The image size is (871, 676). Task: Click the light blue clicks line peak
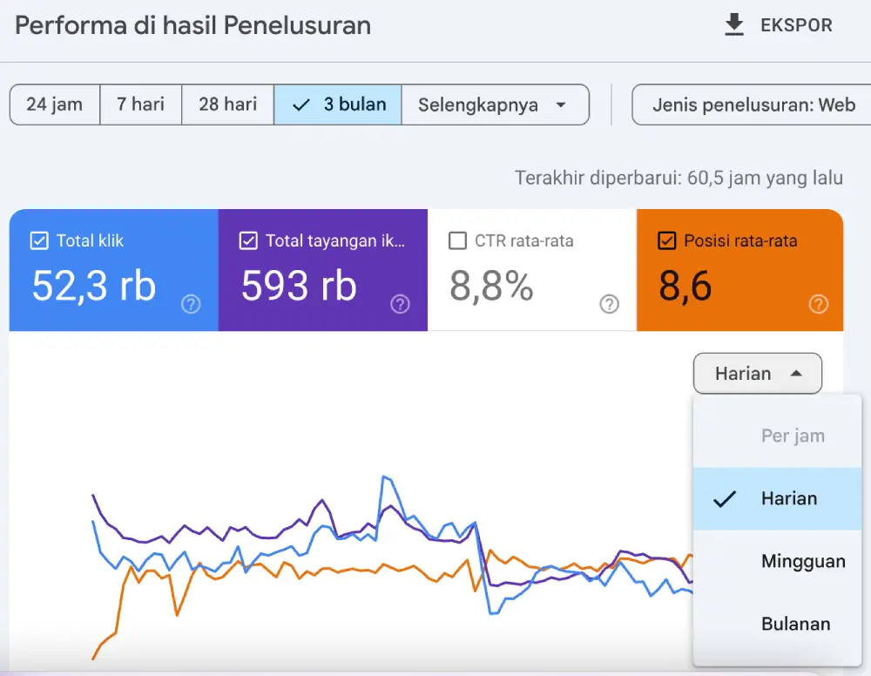385,477
